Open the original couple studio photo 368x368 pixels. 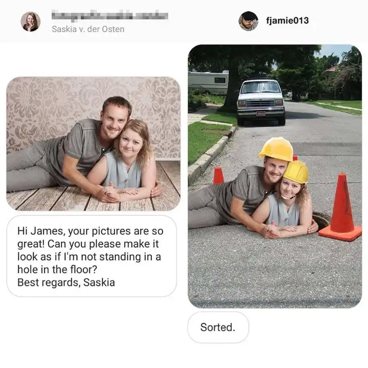93,144
